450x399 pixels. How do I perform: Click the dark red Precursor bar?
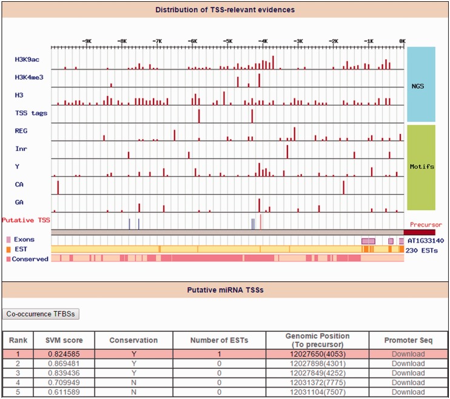pyautogui.click(x=419, y=232)
